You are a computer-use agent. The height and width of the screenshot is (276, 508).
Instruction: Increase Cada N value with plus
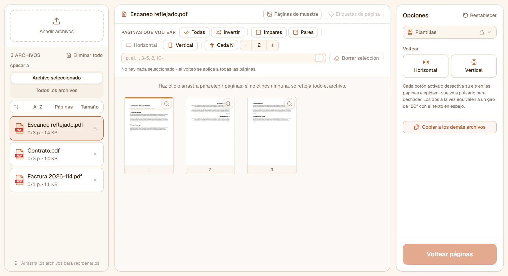(272, 45)
